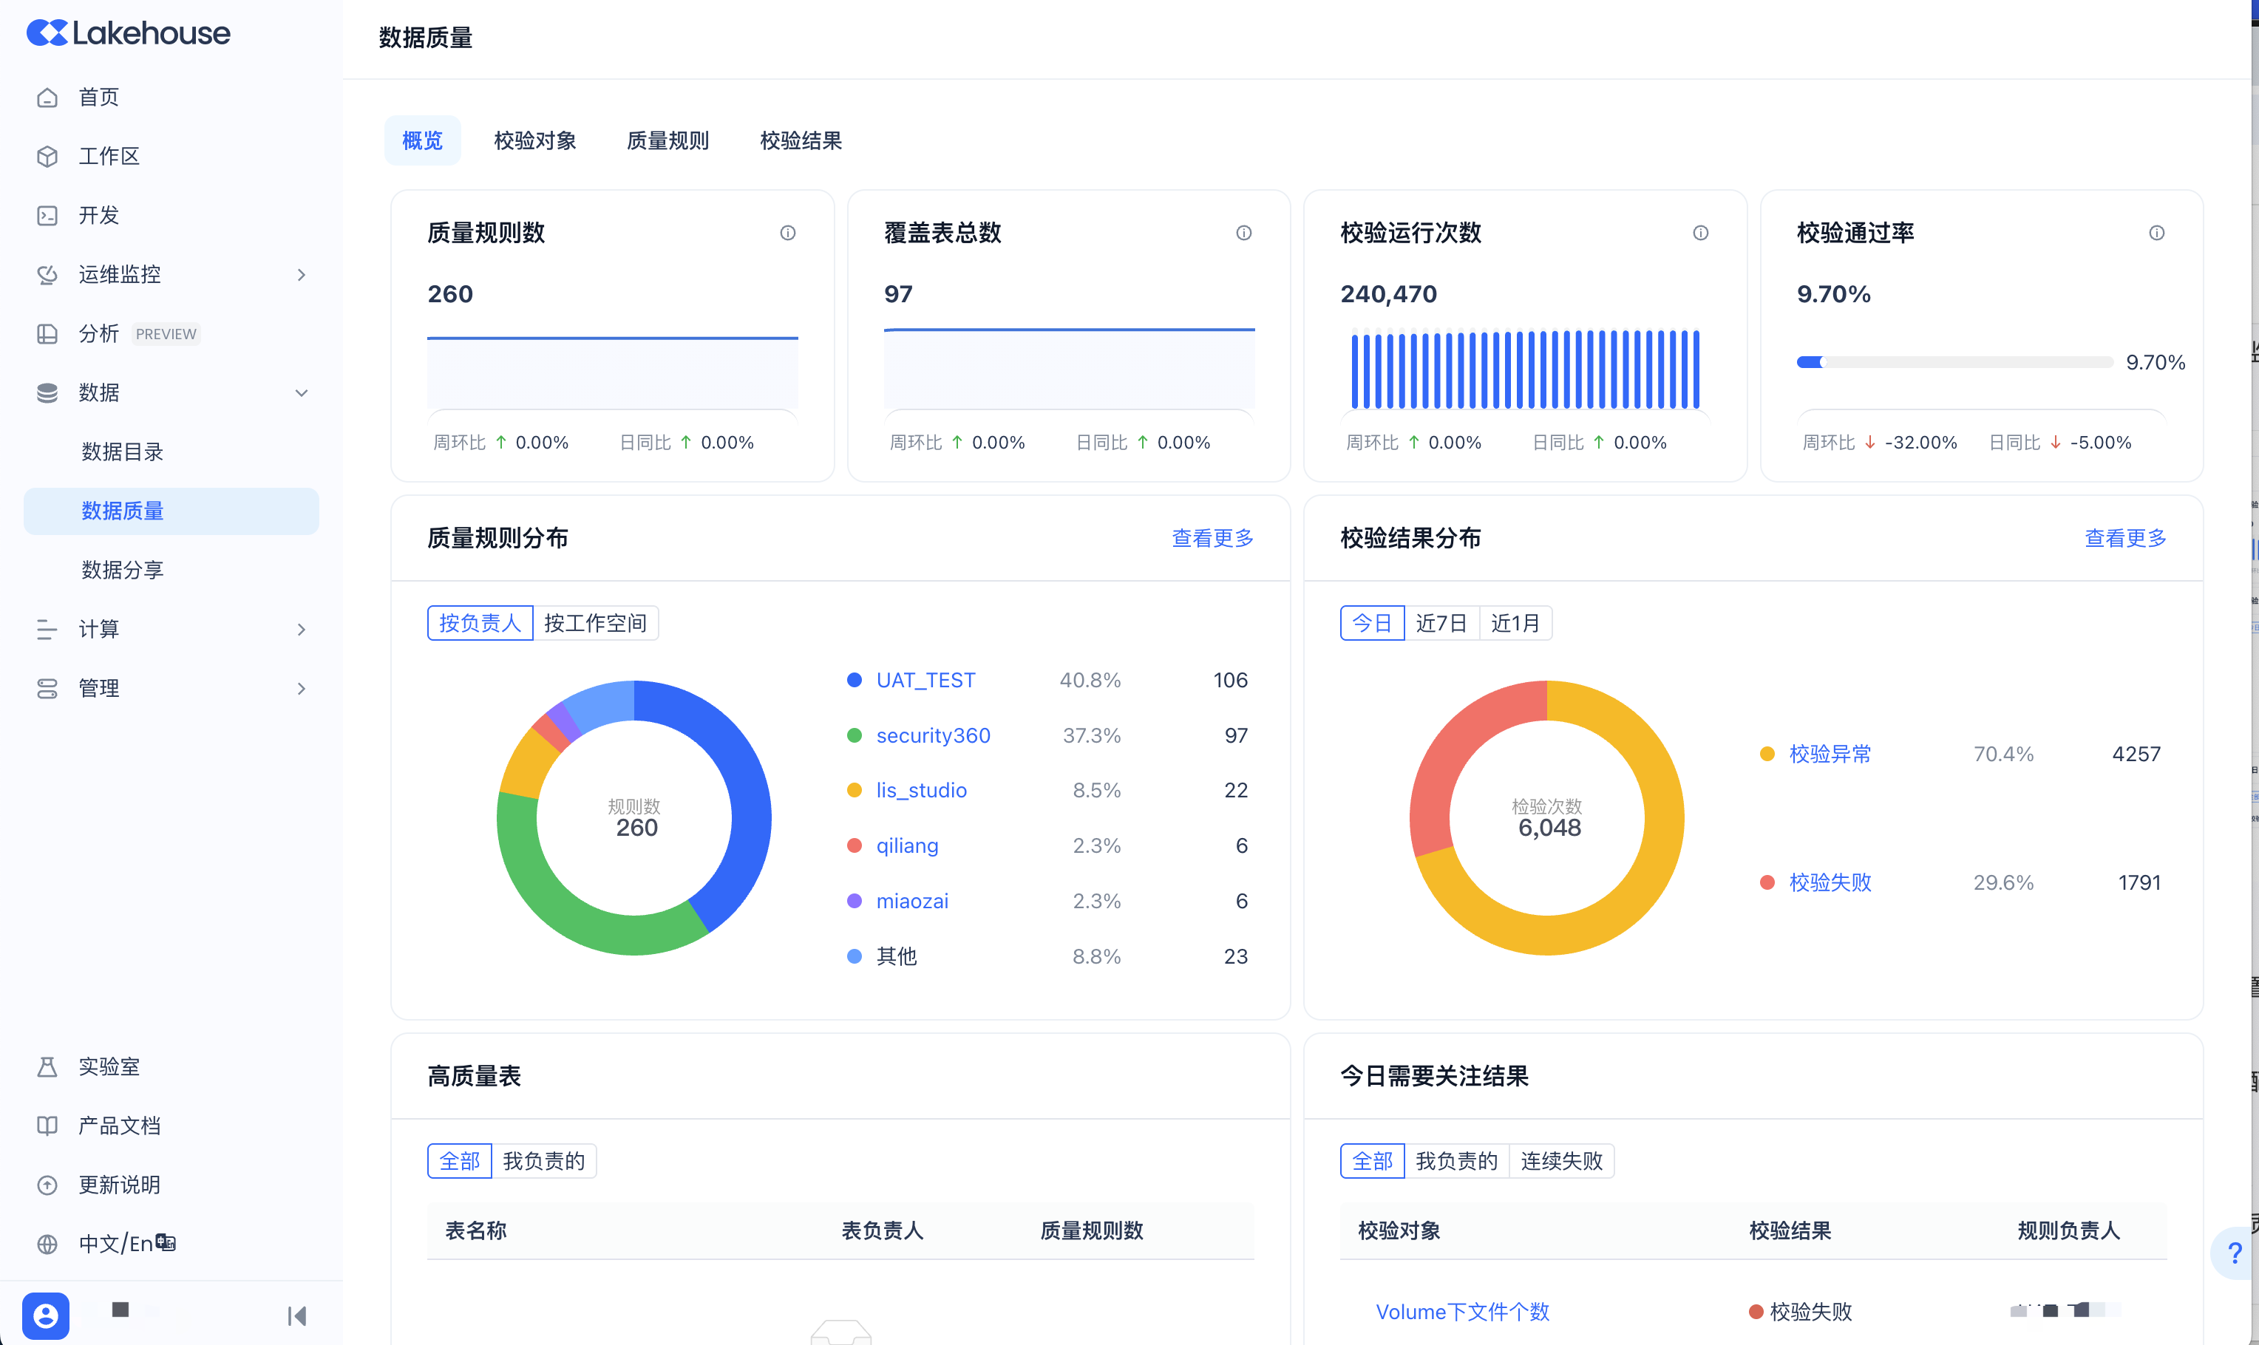Open the 校验结果 tab
The image size is (2259, 1345).
(801, 140)
